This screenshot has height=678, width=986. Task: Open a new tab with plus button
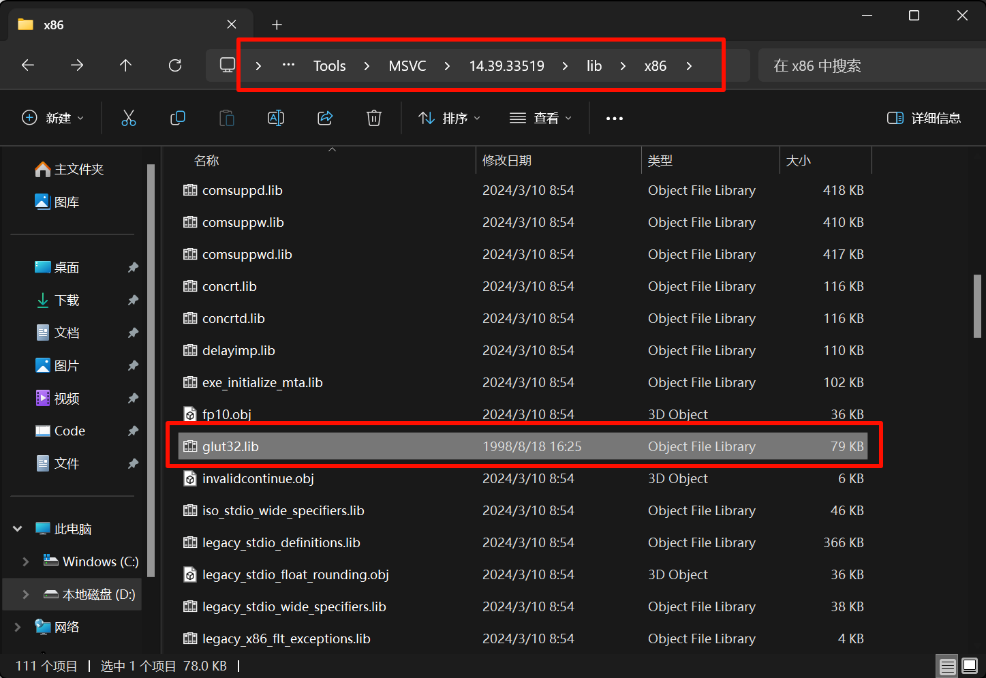point(277,25)
